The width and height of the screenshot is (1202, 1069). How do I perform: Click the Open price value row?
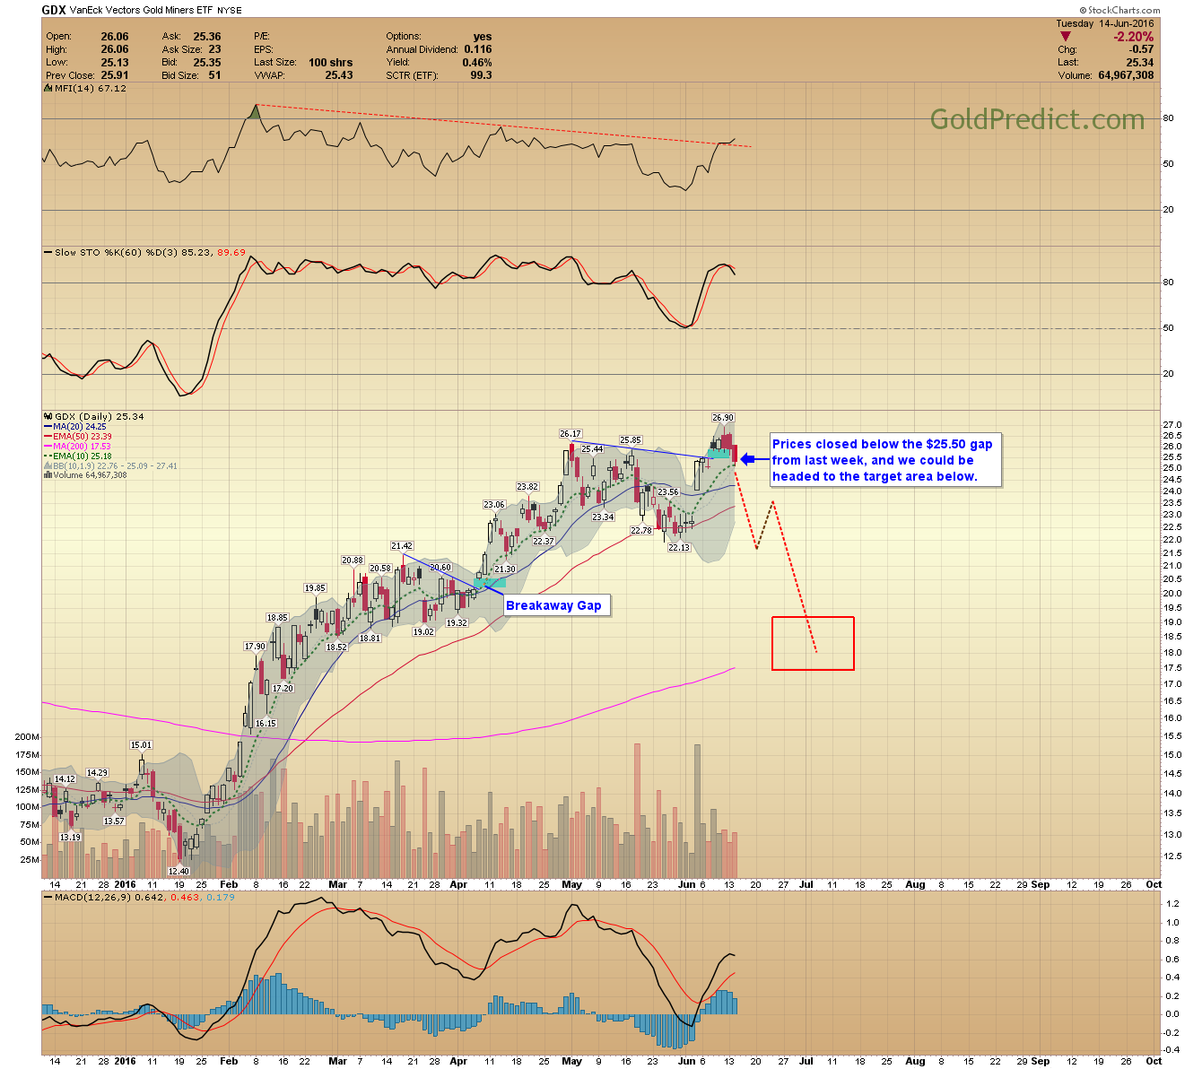point(87,37)
